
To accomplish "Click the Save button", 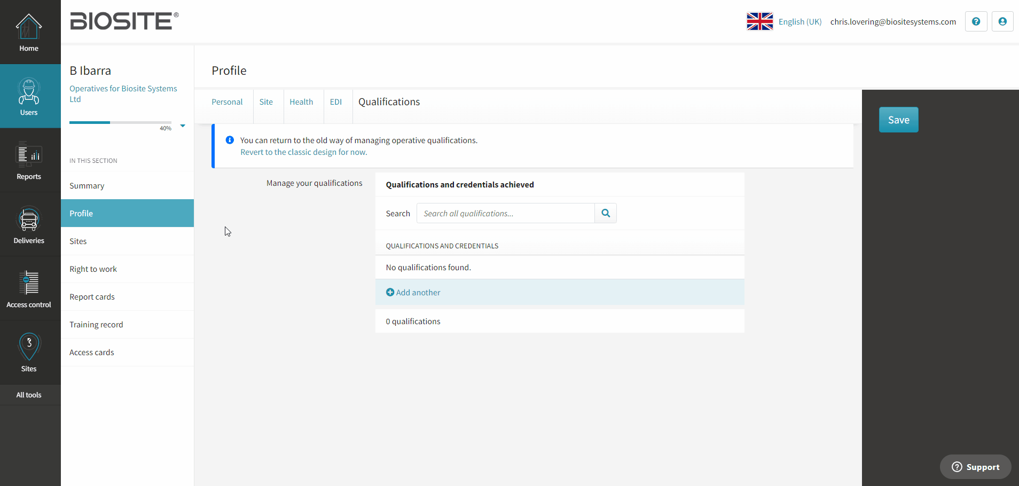I will (x=899, y=120).
